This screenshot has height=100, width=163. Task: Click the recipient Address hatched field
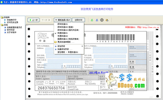(x=110, y=50)
